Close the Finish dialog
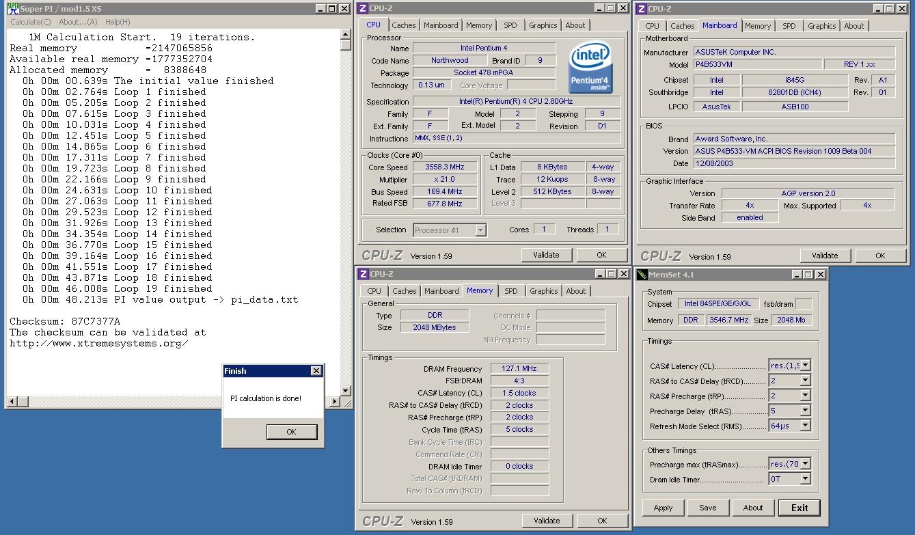 tap(316, 371)
